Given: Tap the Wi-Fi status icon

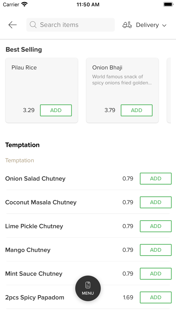Looking at the screenshot, I should pyautogui.click(x=24, y=5).
